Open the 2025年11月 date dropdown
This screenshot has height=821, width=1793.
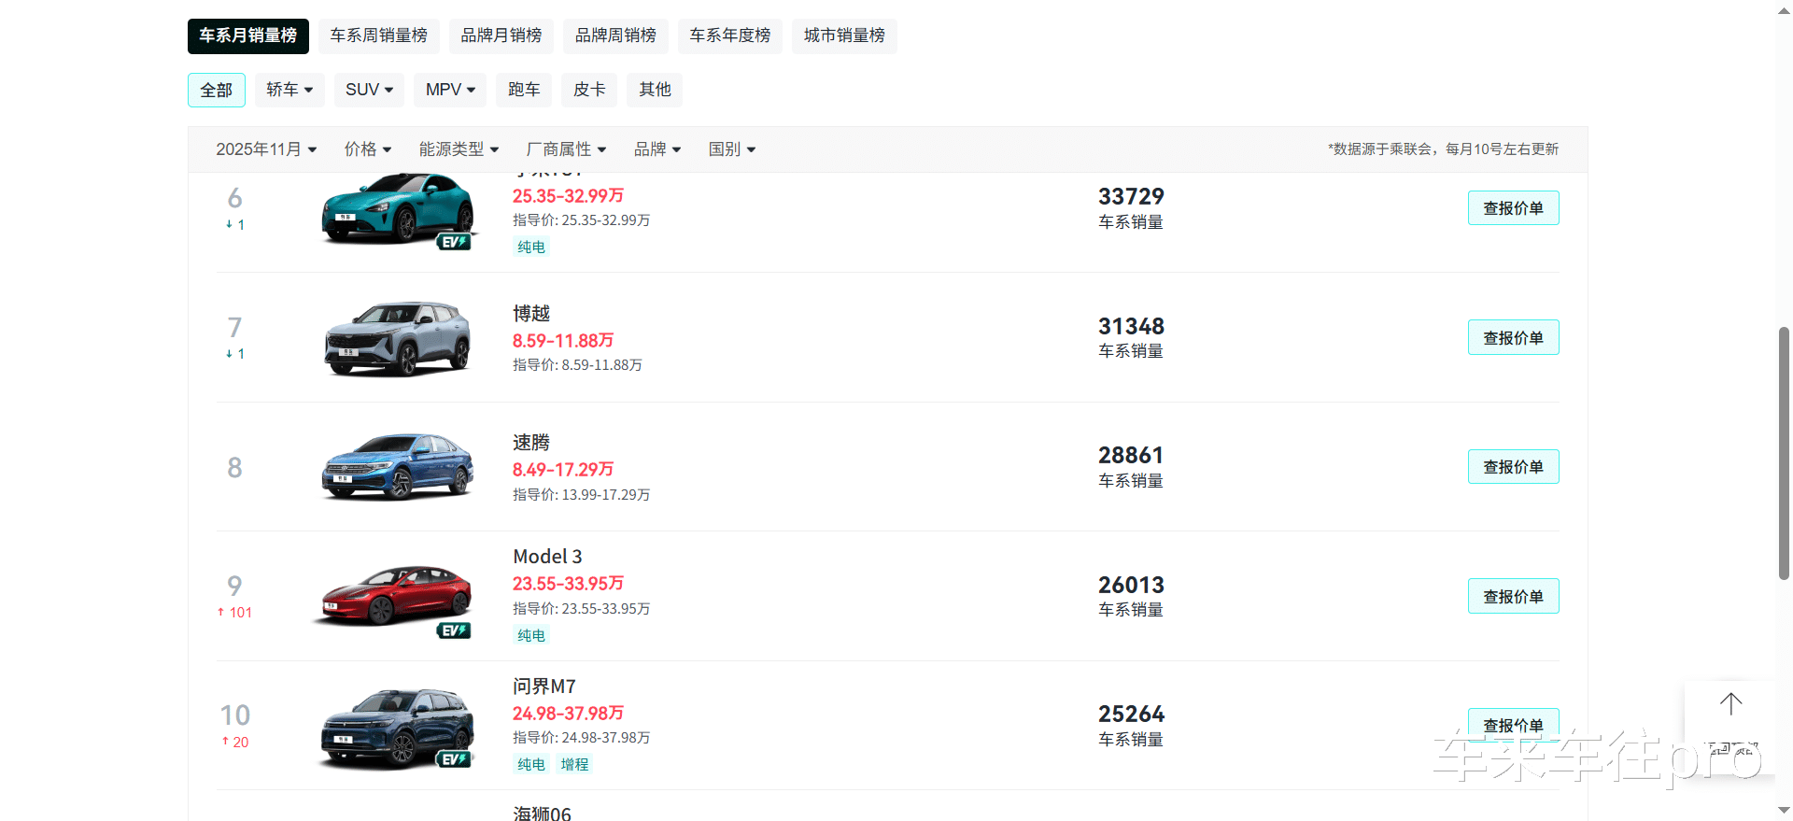click(266, 149)
